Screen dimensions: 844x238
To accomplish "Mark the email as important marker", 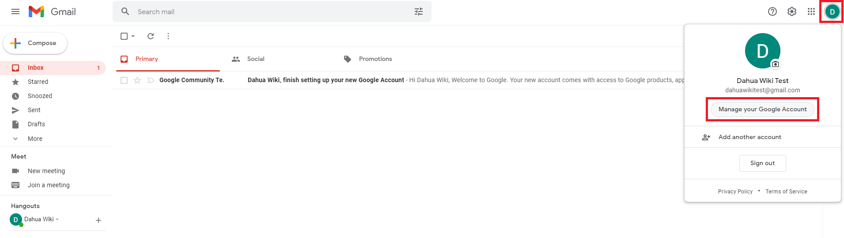I will coord(151,80).
